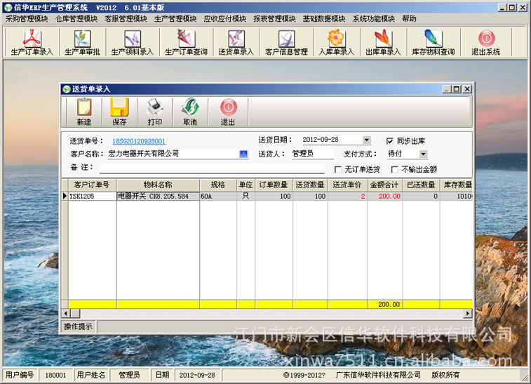Click the 金额合计 column header
The image size is (531, 384).
click(384, 185)
